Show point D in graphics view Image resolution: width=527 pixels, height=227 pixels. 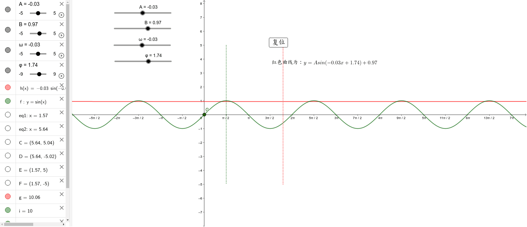(x=8, y=156)
